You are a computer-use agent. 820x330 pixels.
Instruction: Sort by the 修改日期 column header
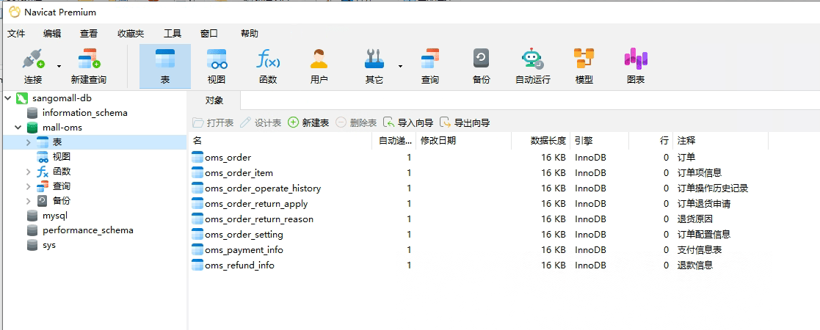pyautogui.click(x=463, y=141)
